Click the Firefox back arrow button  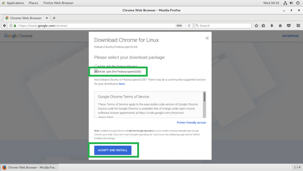click(5, 25)
